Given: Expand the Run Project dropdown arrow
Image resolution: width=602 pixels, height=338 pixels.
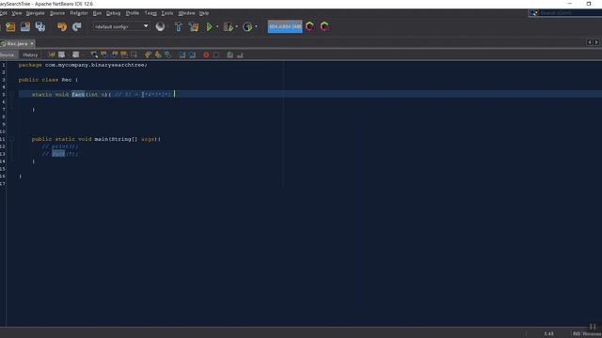Looking at the screenshot, I should point(217,26).
